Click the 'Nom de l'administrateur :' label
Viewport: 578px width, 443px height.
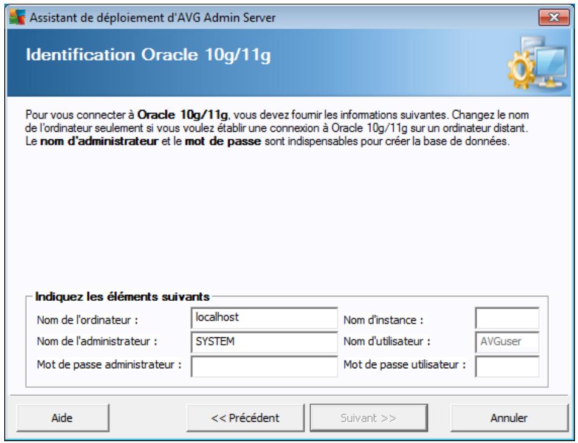coord(97,342)
